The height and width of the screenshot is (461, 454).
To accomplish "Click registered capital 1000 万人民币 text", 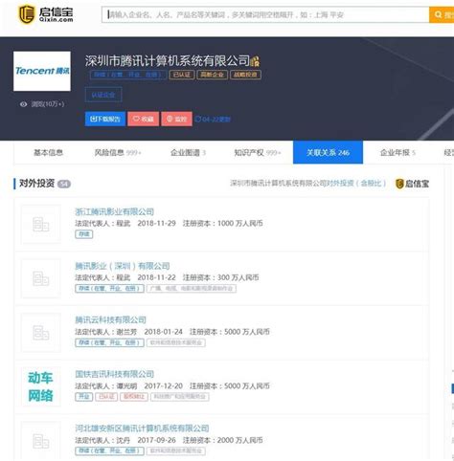I will coord(240,224).
